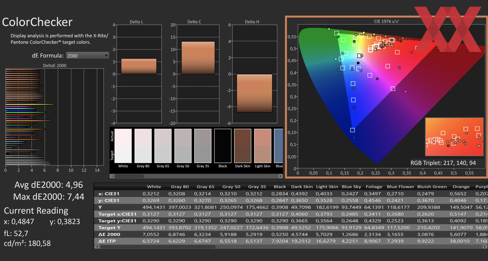Click swatch strip scrollbar left arrow
Image resolution: width=488 pixels, height=261 pixels.
112,176
